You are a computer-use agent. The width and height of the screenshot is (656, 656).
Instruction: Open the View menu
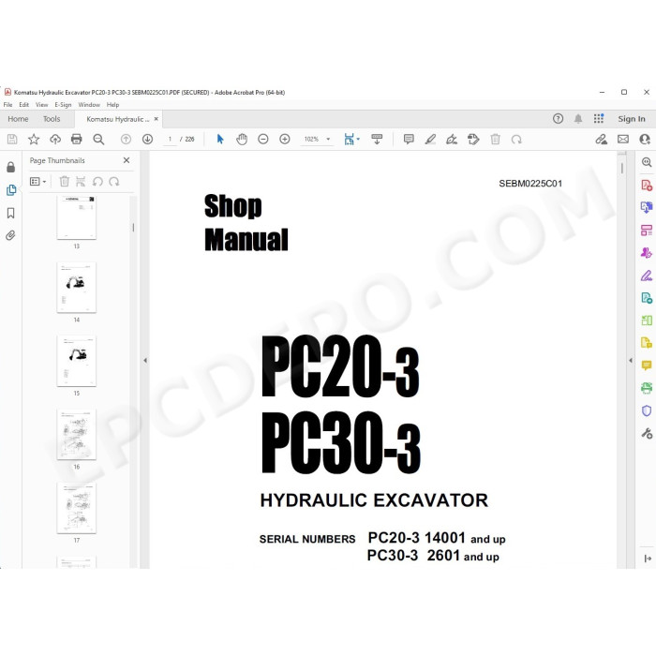(x=41, y=105)
